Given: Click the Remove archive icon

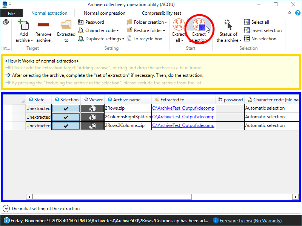Looking at the screenshot, I should 43,26.
